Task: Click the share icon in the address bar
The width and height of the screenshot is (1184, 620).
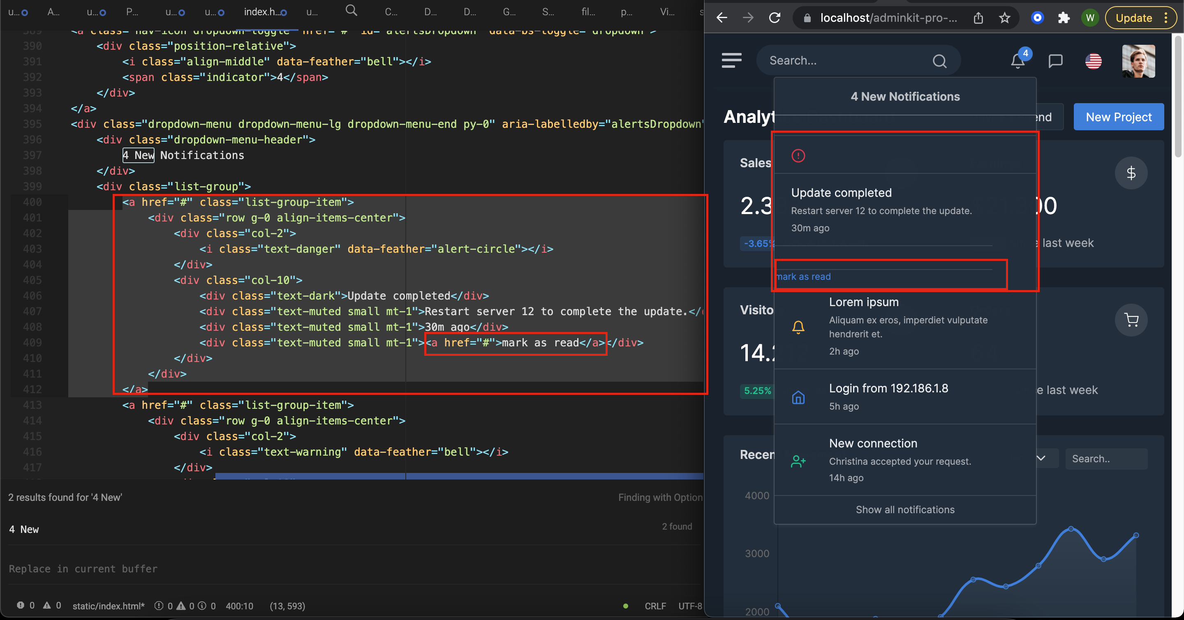Action: coord(978,18)
